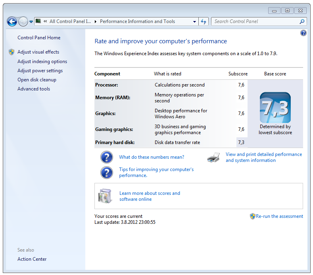
Task: Open 'Adjust visual effects' in sidebar
Action: pos(38,52)
